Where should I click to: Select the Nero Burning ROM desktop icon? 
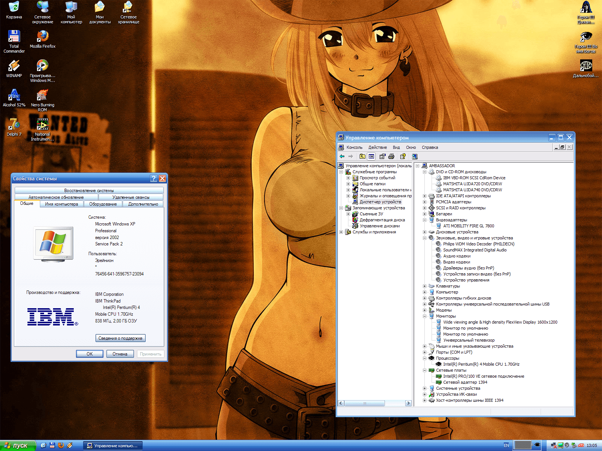43,100
